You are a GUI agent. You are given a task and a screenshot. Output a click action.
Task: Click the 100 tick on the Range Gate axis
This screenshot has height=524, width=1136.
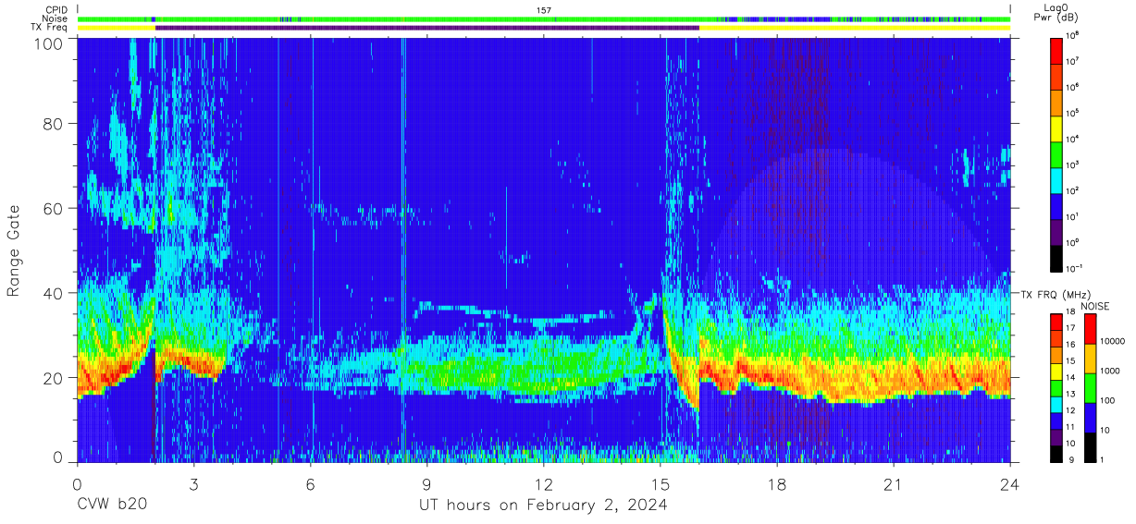click(50, 43)
